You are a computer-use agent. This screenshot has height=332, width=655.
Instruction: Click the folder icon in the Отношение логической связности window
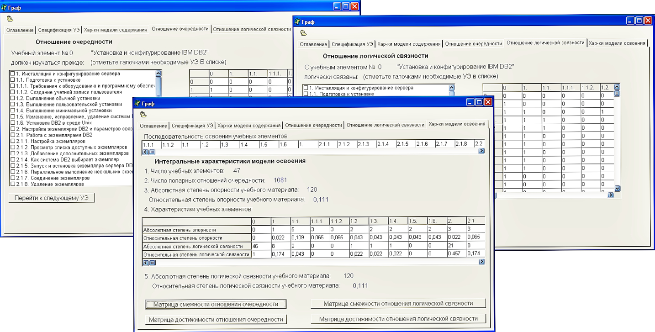coord(303,33)
